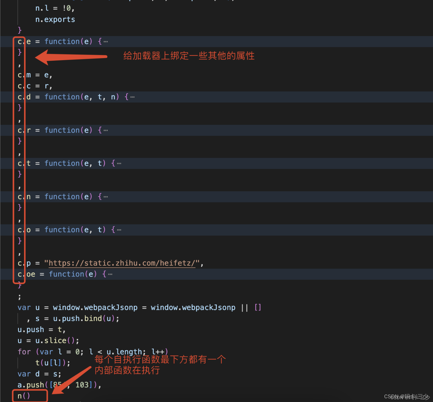Screen dimensions: 433x402
Task: Click the 'n.exports' code line
Action: pyautogui.click(x=55, y=19)
